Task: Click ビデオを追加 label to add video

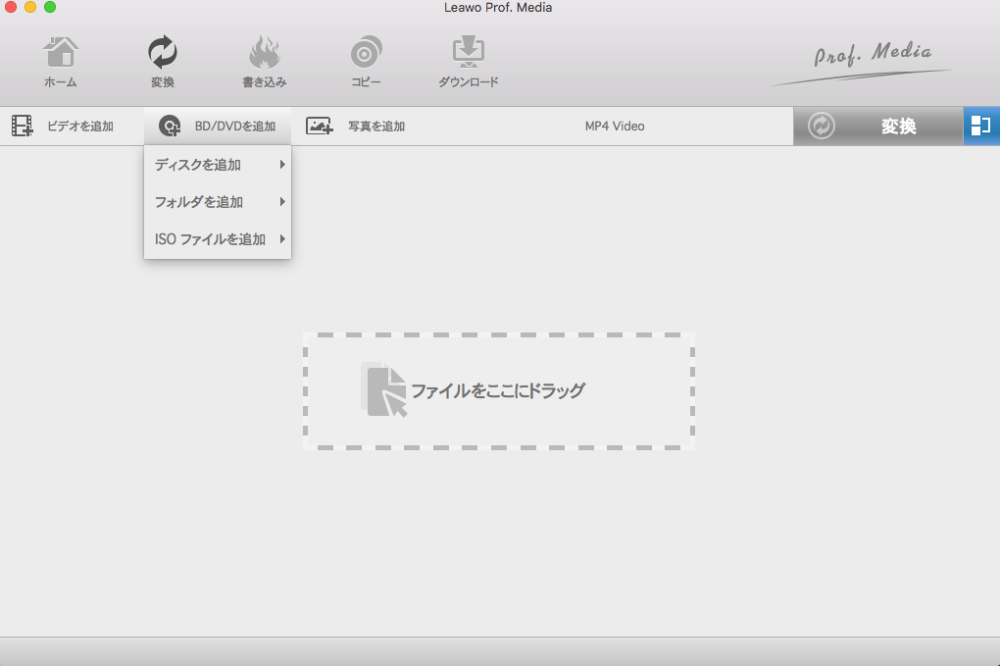Action: (x=80, y=127)
